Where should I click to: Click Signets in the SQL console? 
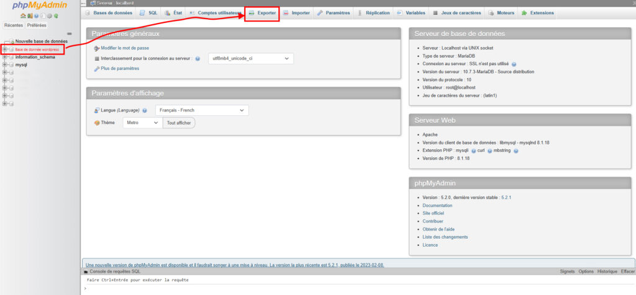pos(567,271)
